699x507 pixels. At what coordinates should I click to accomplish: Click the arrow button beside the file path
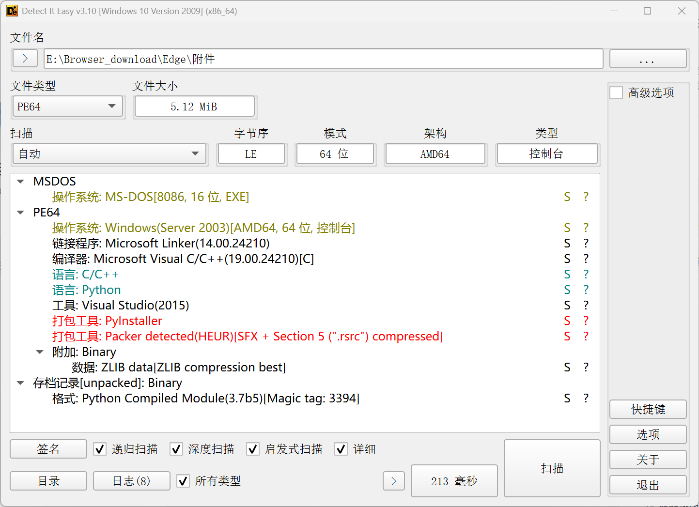[x=25, y=59]
